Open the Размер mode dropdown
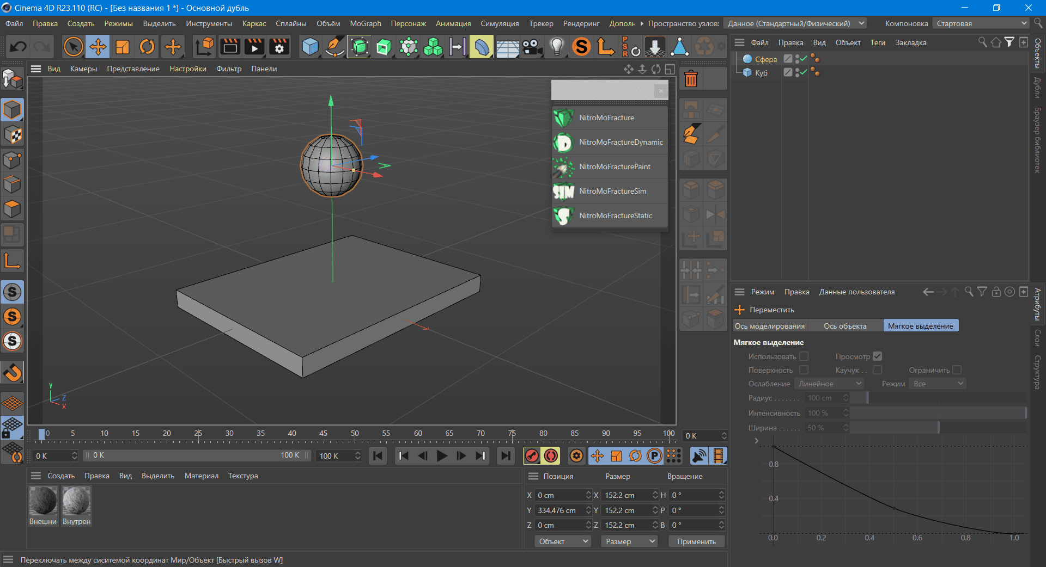Image resolution: width=1046 pixels, height=567 pixels. tap(629, 541)
